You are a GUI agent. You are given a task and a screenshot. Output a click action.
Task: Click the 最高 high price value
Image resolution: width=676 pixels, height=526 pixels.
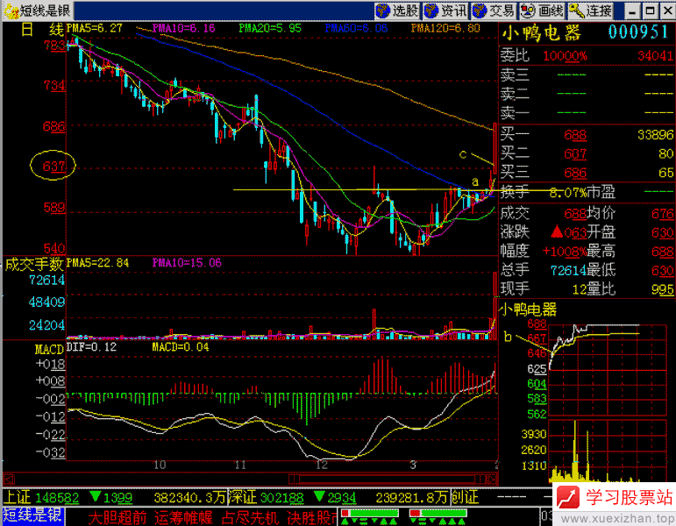tap(663, 252)
